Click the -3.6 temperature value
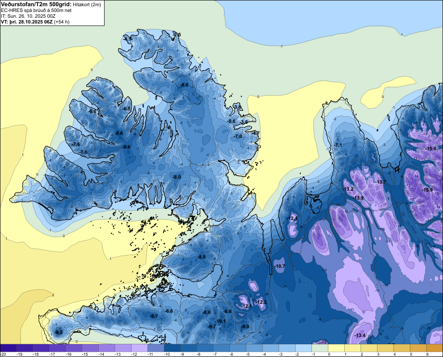Image resolution: width=443 pixels, height=357 pixels. tap(244, 122)
